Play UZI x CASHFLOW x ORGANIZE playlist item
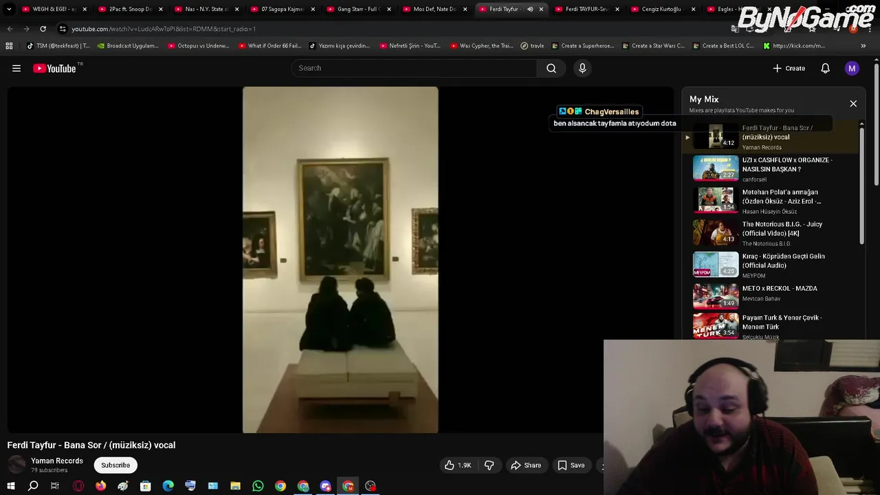 [x=775, y=168]
